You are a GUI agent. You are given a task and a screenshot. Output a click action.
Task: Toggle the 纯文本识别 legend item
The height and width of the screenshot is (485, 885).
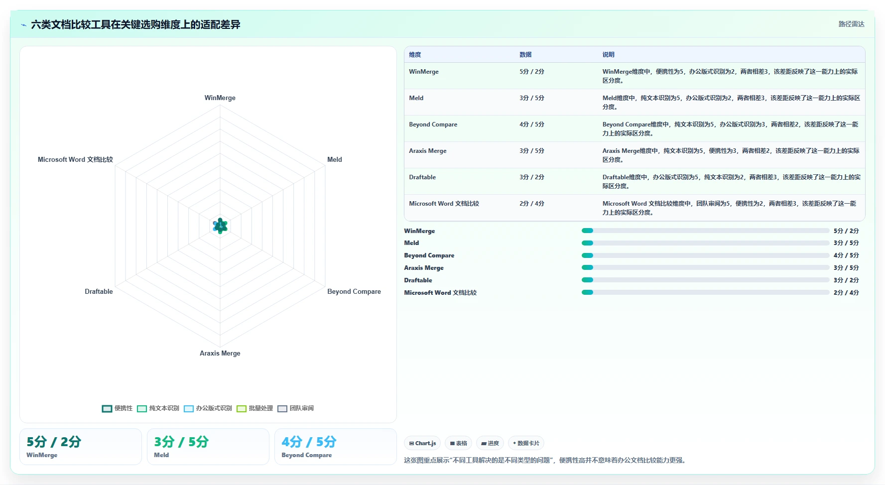coord(158,408)
